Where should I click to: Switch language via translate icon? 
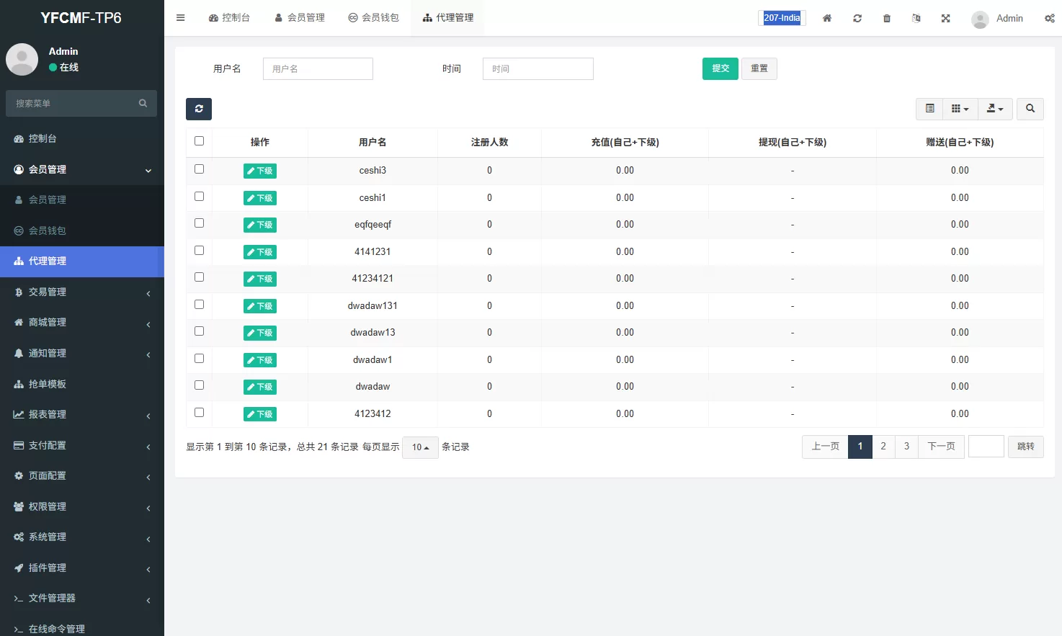pyautogui.click(x=916, y=18)
